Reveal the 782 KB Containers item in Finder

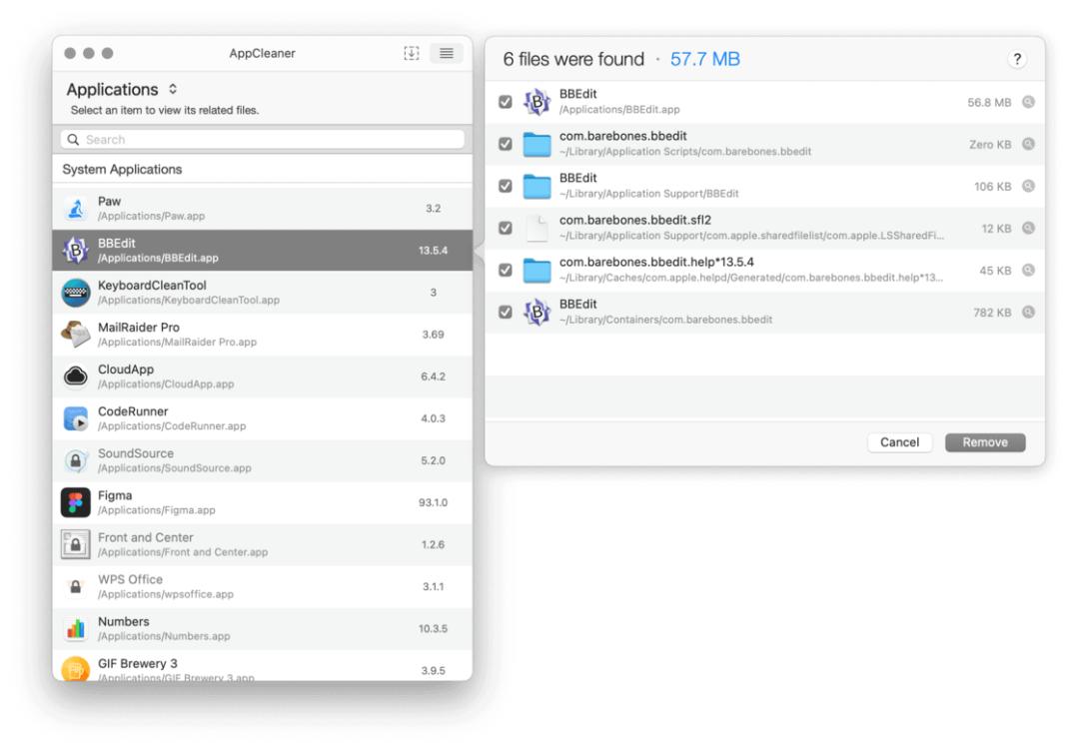(1028, 312)
